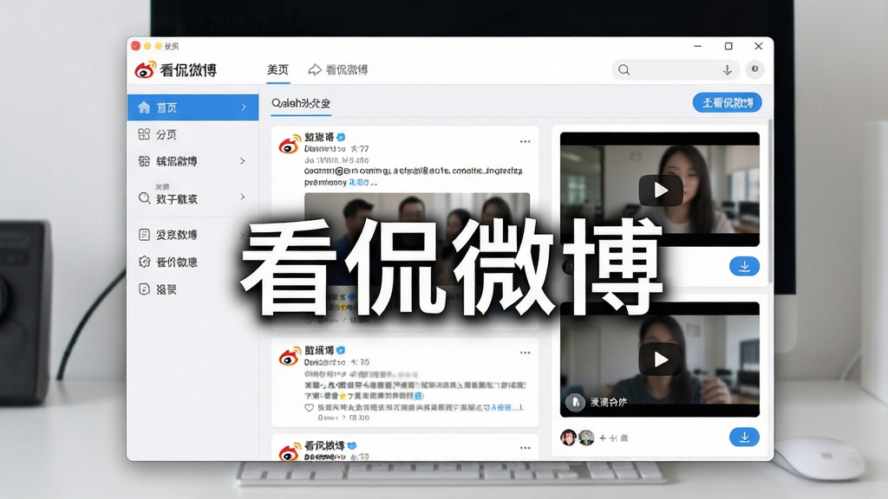Click the first small user avatar under the lower video
888x499 pixels.
(x=569, y=437)
